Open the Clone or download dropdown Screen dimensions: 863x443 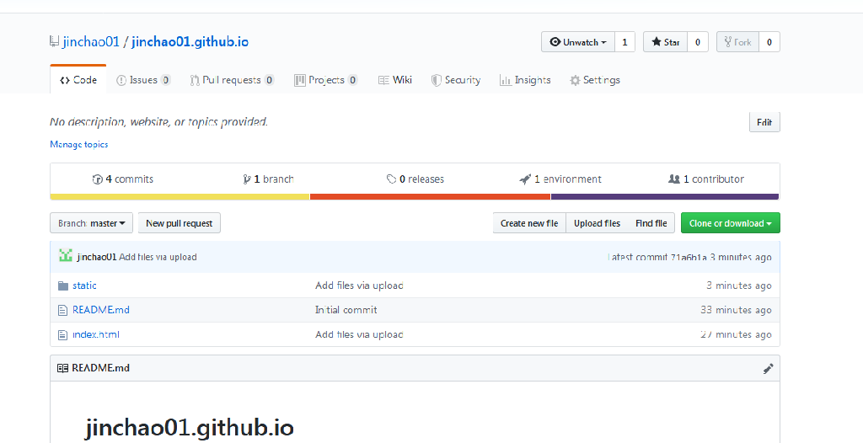coord(731,223)
